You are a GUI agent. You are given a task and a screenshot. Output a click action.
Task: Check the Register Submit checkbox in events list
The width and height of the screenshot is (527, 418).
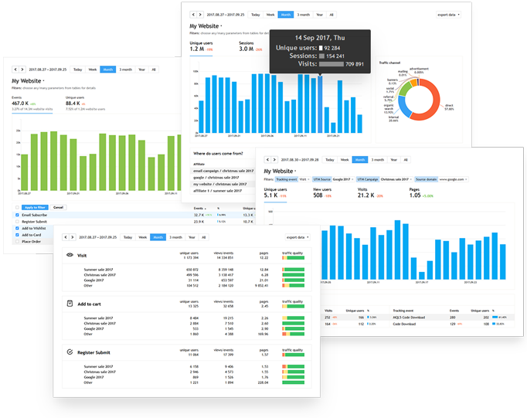17,222
